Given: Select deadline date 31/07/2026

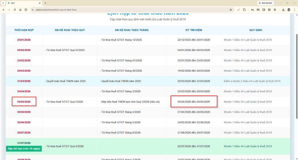Looking at the screenshot, I should pyautogui.click(x=24, y=143).
